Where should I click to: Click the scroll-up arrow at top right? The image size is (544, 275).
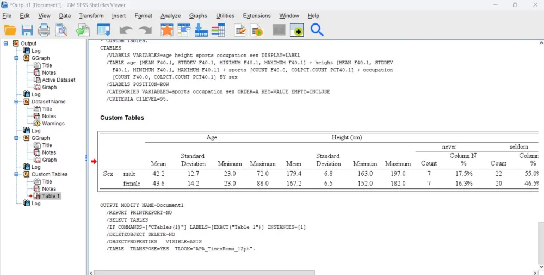pos(541,42)
